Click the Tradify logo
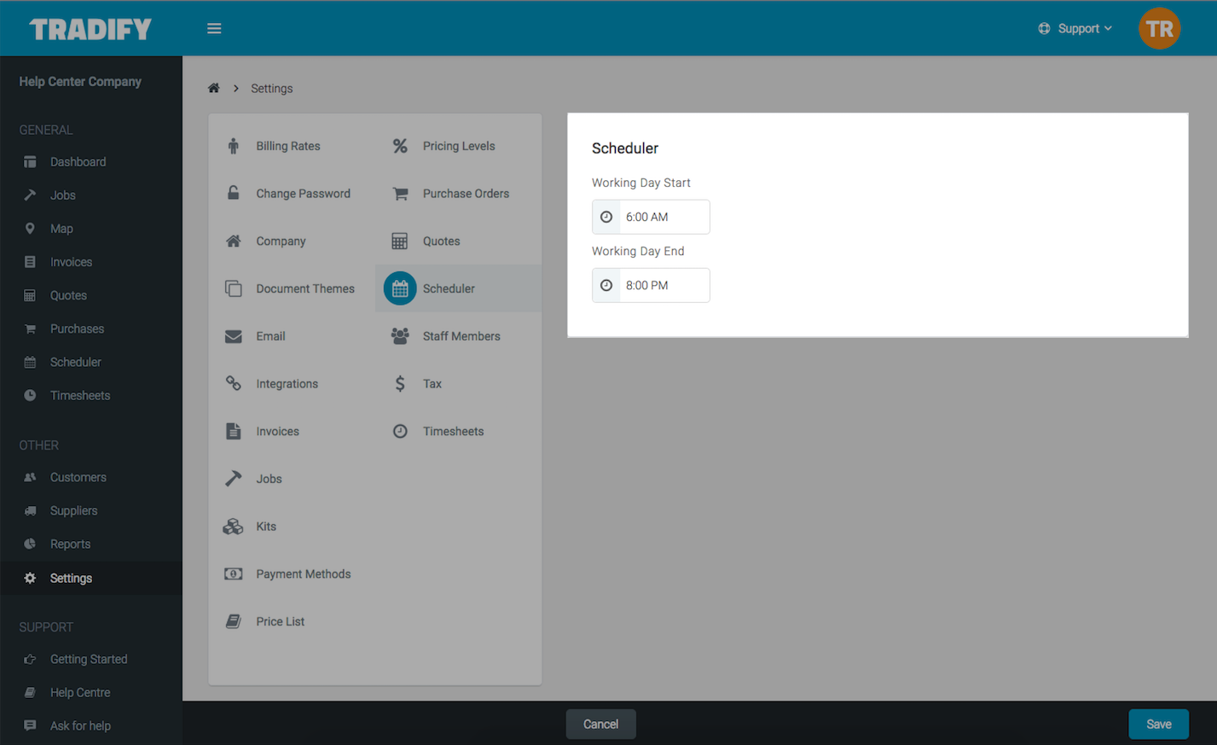 tap(90, 29)
